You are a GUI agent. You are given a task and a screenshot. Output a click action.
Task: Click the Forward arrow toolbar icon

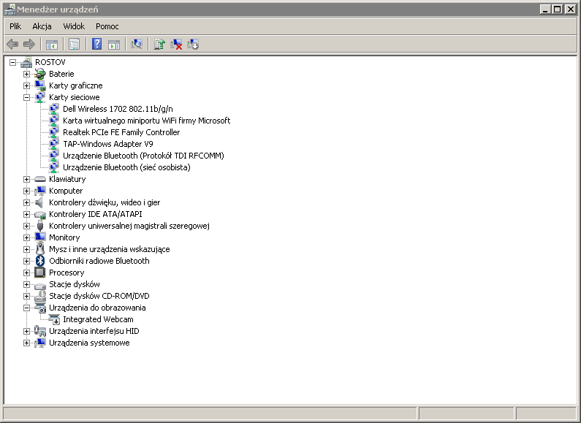pos(29,45)
